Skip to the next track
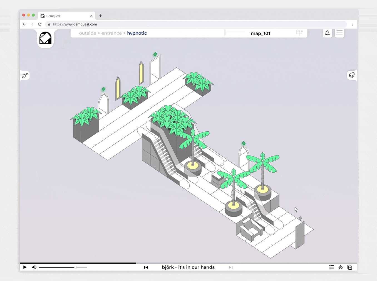Image resolution: width=377 pixels, height=281 pixels. (x=230, y=267)
